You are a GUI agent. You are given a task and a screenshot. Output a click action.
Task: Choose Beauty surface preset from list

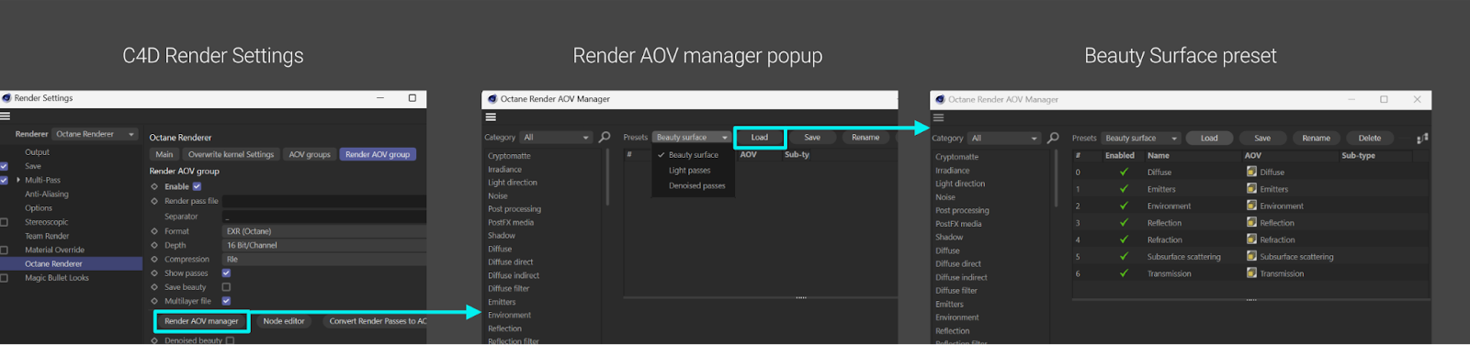point(693,155)
